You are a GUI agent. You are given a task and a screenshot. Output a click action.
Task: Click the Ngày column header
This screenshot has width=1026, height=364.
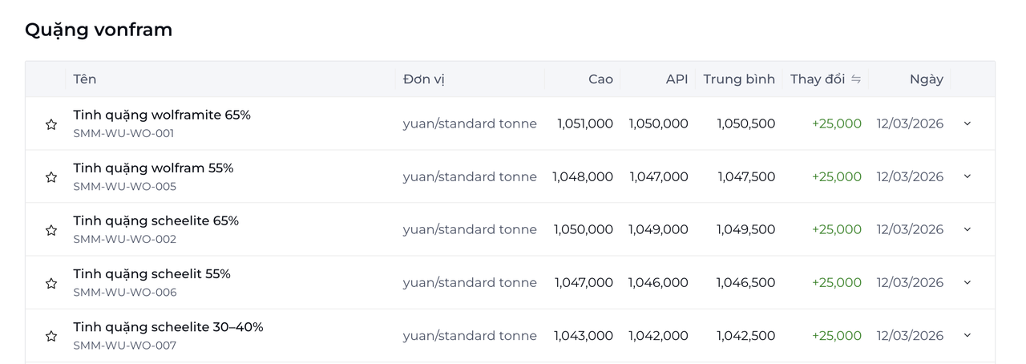pyautogui.click(x=926, y=79)
